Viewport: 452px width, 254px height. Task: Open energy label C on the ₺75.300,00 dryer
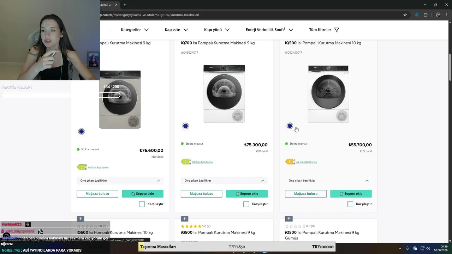(186, 162)
